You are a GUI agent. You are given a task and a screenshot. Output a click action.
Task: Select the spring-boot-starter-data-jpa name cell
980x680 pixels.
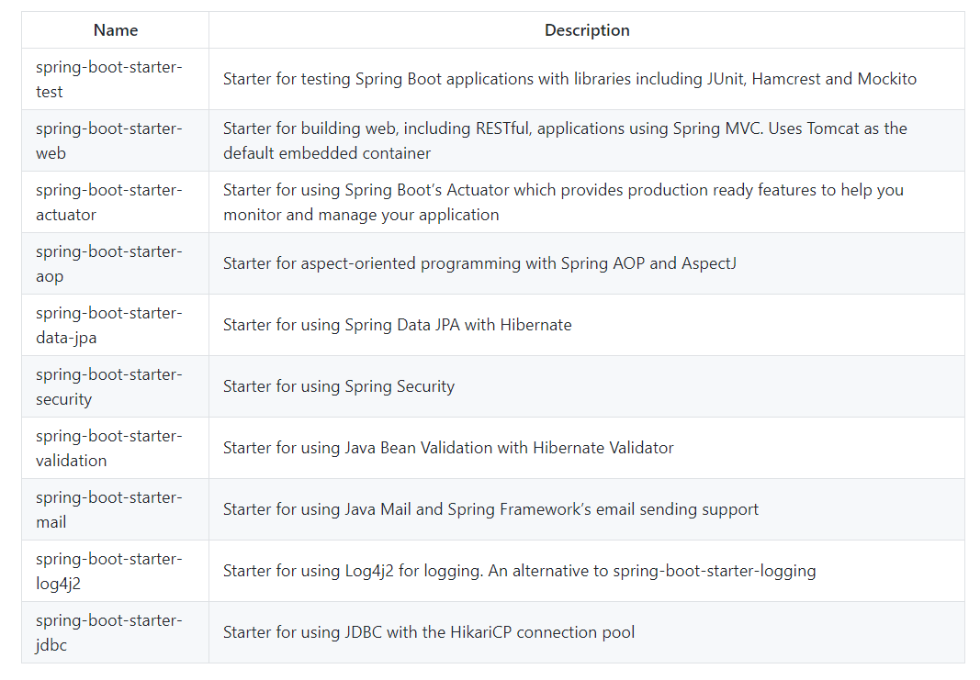116,326
